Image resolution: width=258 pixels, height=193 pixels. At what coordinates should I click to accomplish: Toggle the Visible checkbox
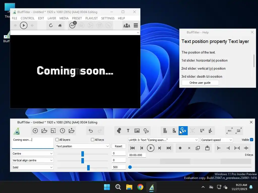pyautogui.click(x=252, y=140)
